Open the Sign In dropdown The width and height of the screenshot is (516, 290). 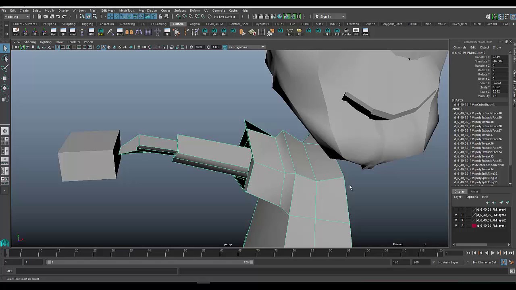point(330,17)
